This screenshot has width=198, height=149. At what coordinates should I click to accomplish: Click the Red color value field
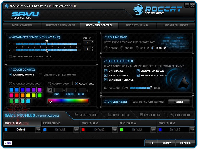59,90
